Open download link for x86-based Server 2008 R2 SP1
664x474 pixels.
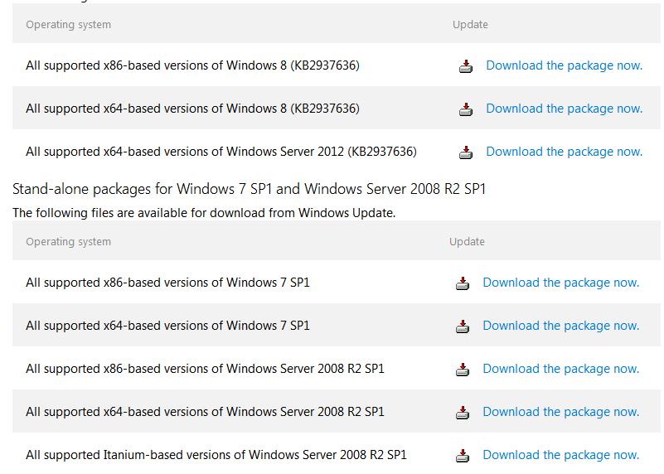(560, 369)
